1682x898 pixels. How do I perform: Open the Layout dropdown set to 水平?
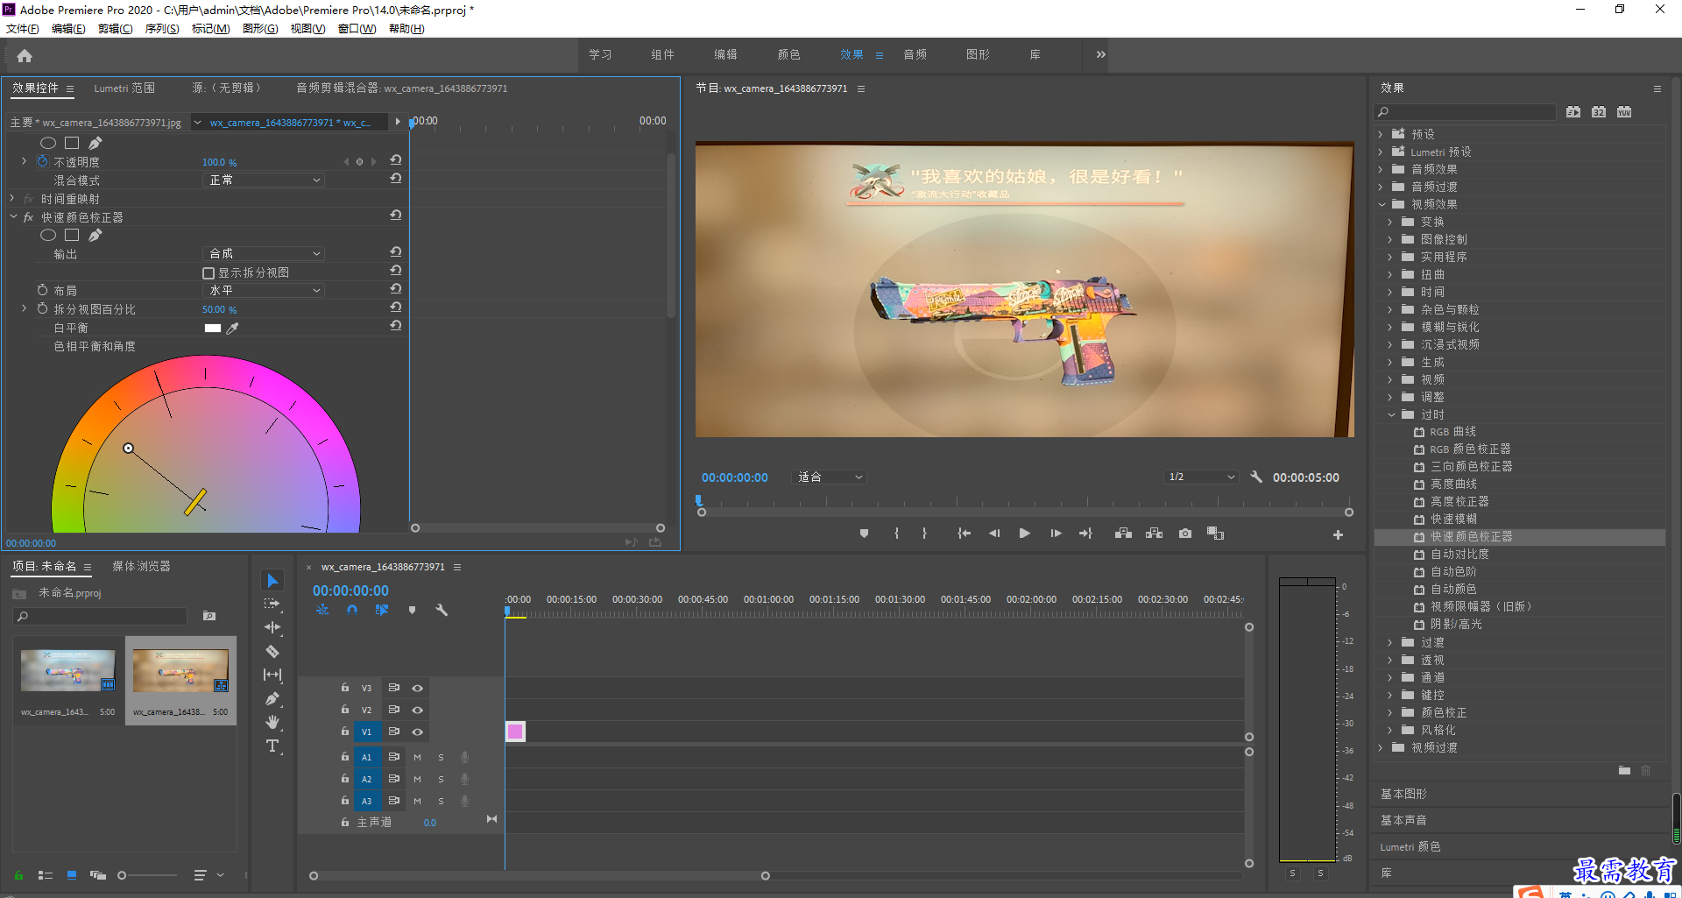(x=264, y=290)
